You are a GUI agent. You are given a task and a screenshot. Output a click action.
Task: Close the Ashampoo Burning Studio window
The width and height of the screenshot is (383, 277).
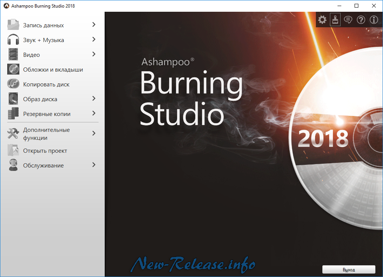point(374,6)
